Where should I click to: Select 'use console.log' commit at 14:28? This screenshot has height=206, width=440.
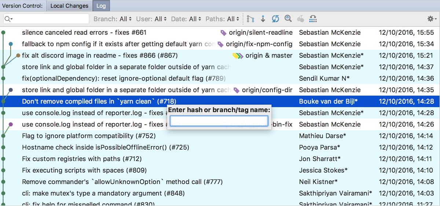coord(220,113)
